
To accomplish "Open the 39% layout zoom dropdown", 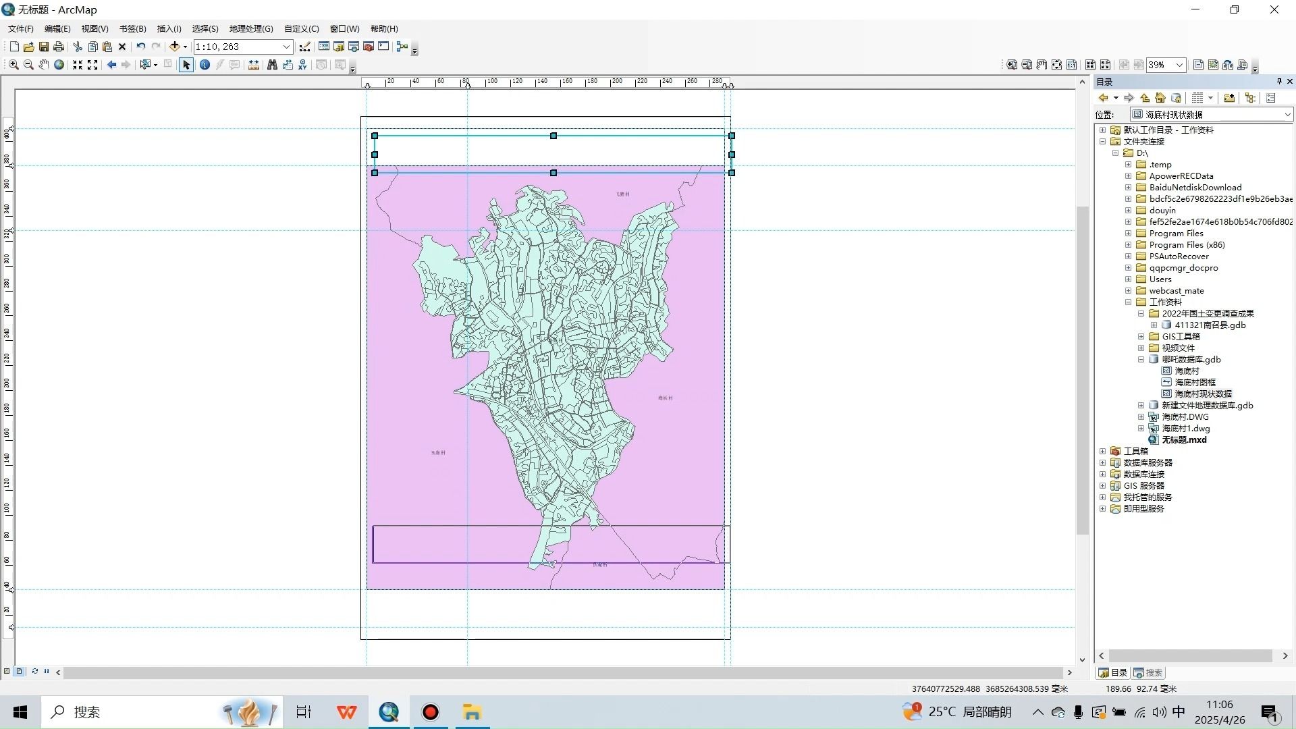I will tap(1179, 65).
